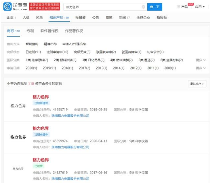Image resolution: width=214 pixels, height=183 pixels.
Task: Filter by application year 2009(1)
Action: tap(170, 68)
